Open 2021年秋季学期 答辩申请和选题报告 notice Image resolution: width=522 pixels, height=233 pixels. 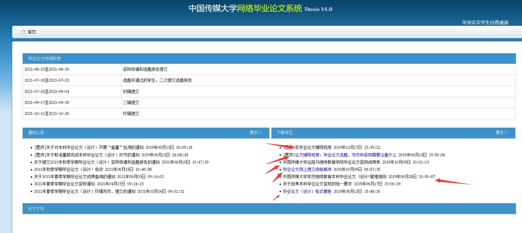pos(97,162)
